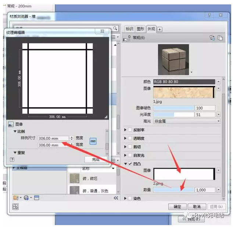Click the material cube preview thumbnail
This screenshot has height=228, width=233.
(173, 60)
